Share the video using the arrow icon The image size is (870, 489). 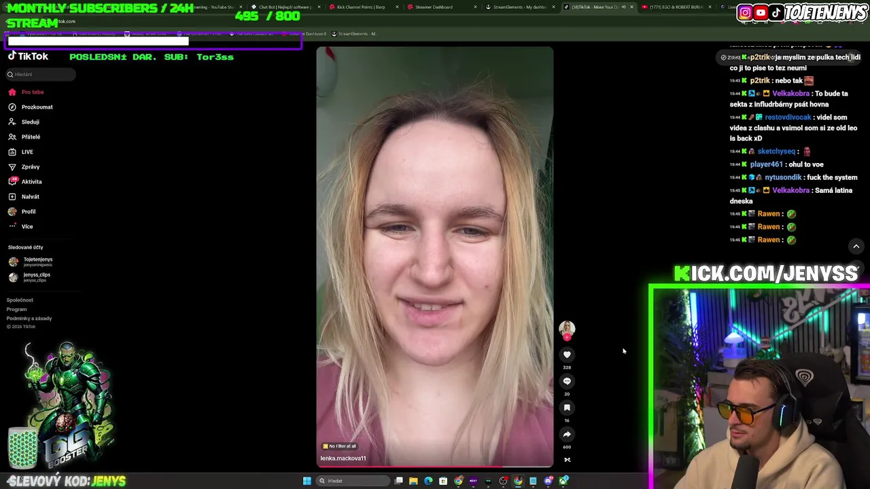click(567, 434)
